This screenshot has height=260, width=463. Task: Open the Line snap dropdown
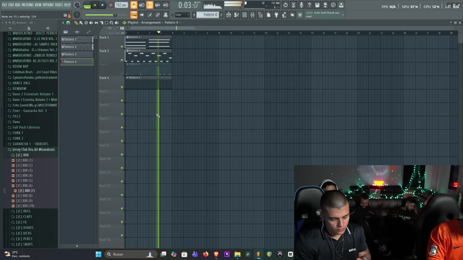183,15
